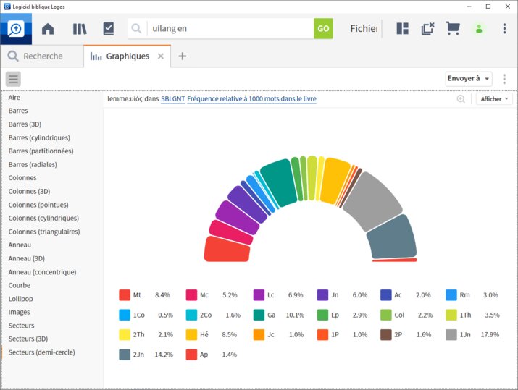Image resolution: width=518 pixels, height=390 pixels.
Task: Choose Colonnes (triangulaires) chart type
Action: pyautogui.click(x=44, y=232)
